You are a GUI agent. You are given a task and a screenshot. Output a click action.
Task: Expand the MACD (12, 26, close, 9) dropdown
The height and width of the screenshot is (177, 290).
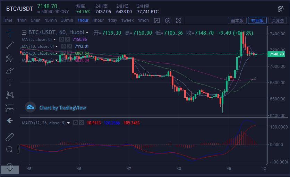pyautogui.click(x=68, y=123)
